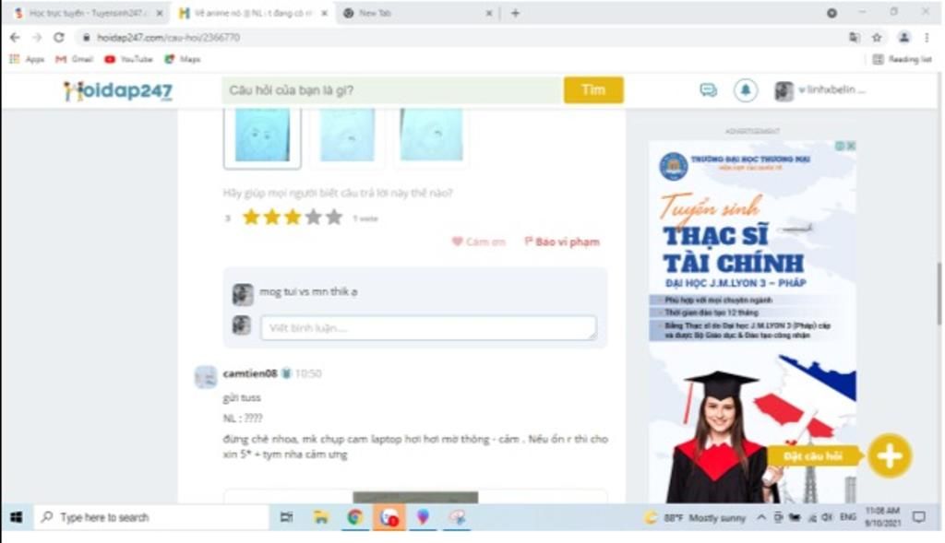
Task: Click inside the Viết bình luận comment field
Action: [x=428, y=328]
